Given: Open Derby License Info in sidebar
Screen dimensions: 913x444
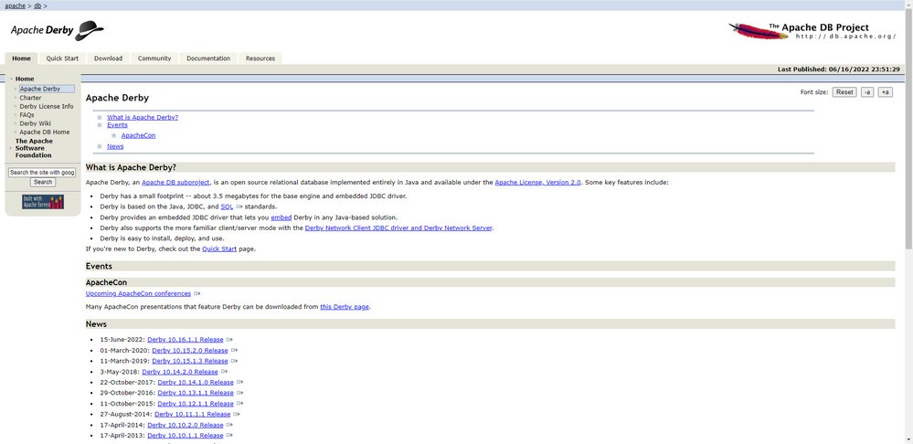Looking at the screenshot, I should click(47, 107).
